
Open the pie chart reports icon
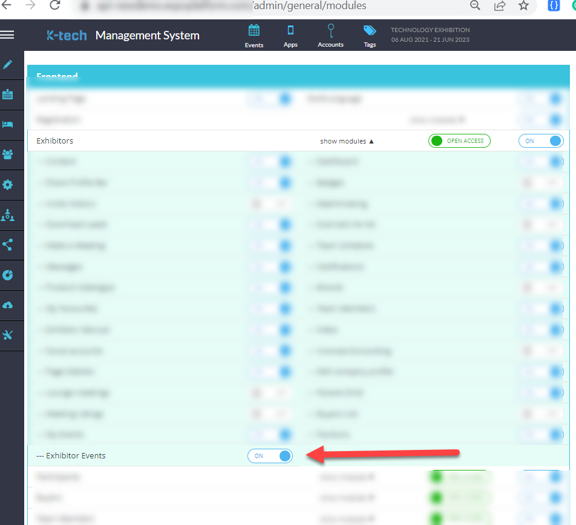pyautogui.click(x=8, y=275)
